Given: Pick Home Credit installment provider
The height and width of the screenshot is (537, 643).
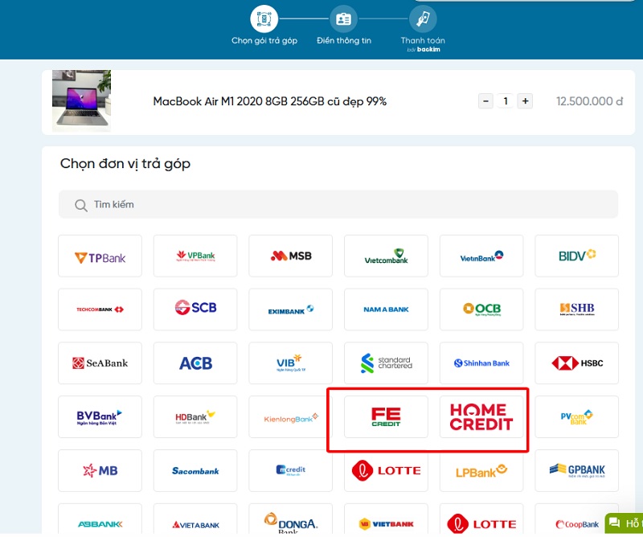Looking at the screenshot, I should (x=481, y=416).
